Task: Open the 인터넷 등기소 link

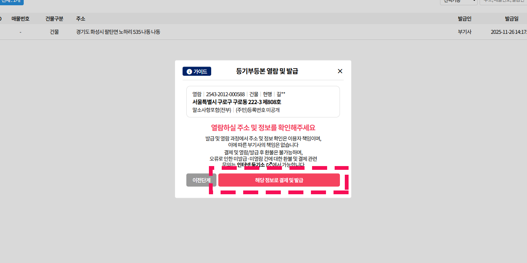Action: (251, 165)
